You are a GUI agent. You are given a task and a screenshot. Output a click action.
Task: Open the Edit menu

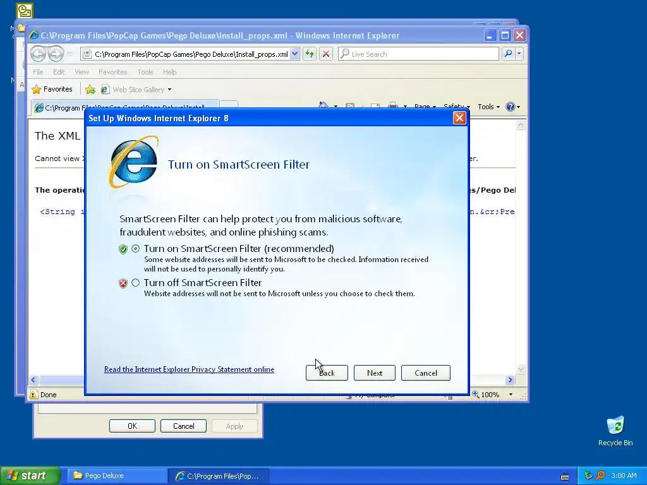(x=59, y=72)
